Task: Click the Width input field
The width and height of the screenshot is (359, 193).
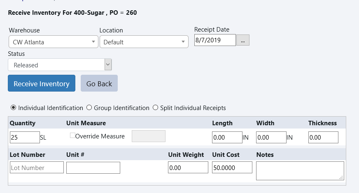Action: click(271, 138)
